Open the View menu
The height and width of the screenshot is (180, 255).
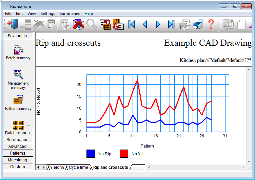click(x=32, y=14)
